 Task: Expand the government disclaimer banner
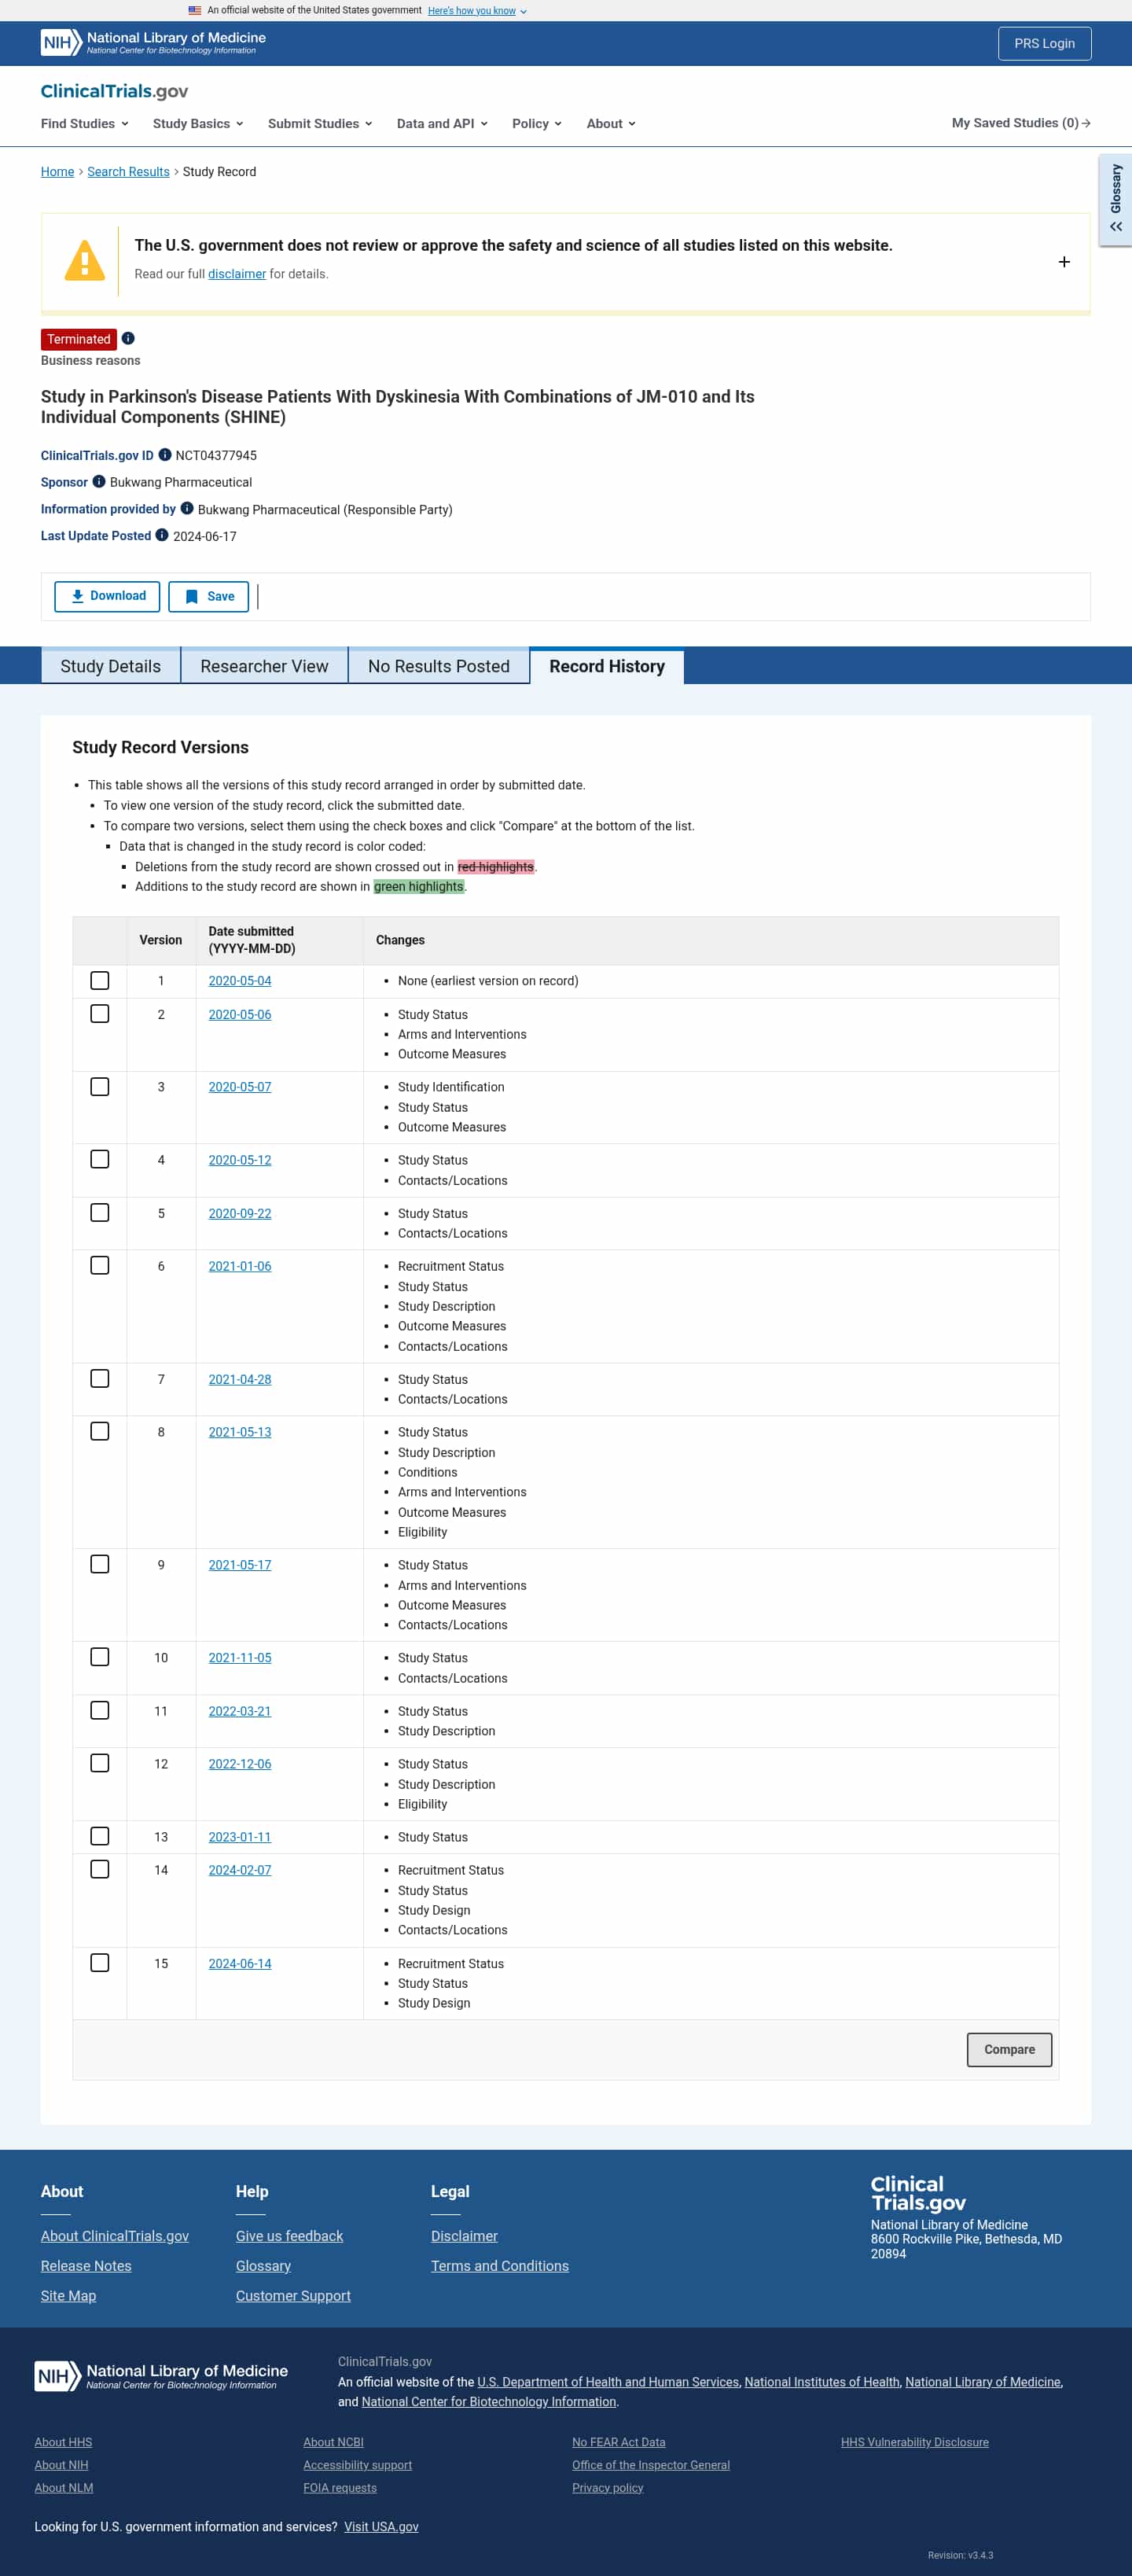coord(1064,261)
